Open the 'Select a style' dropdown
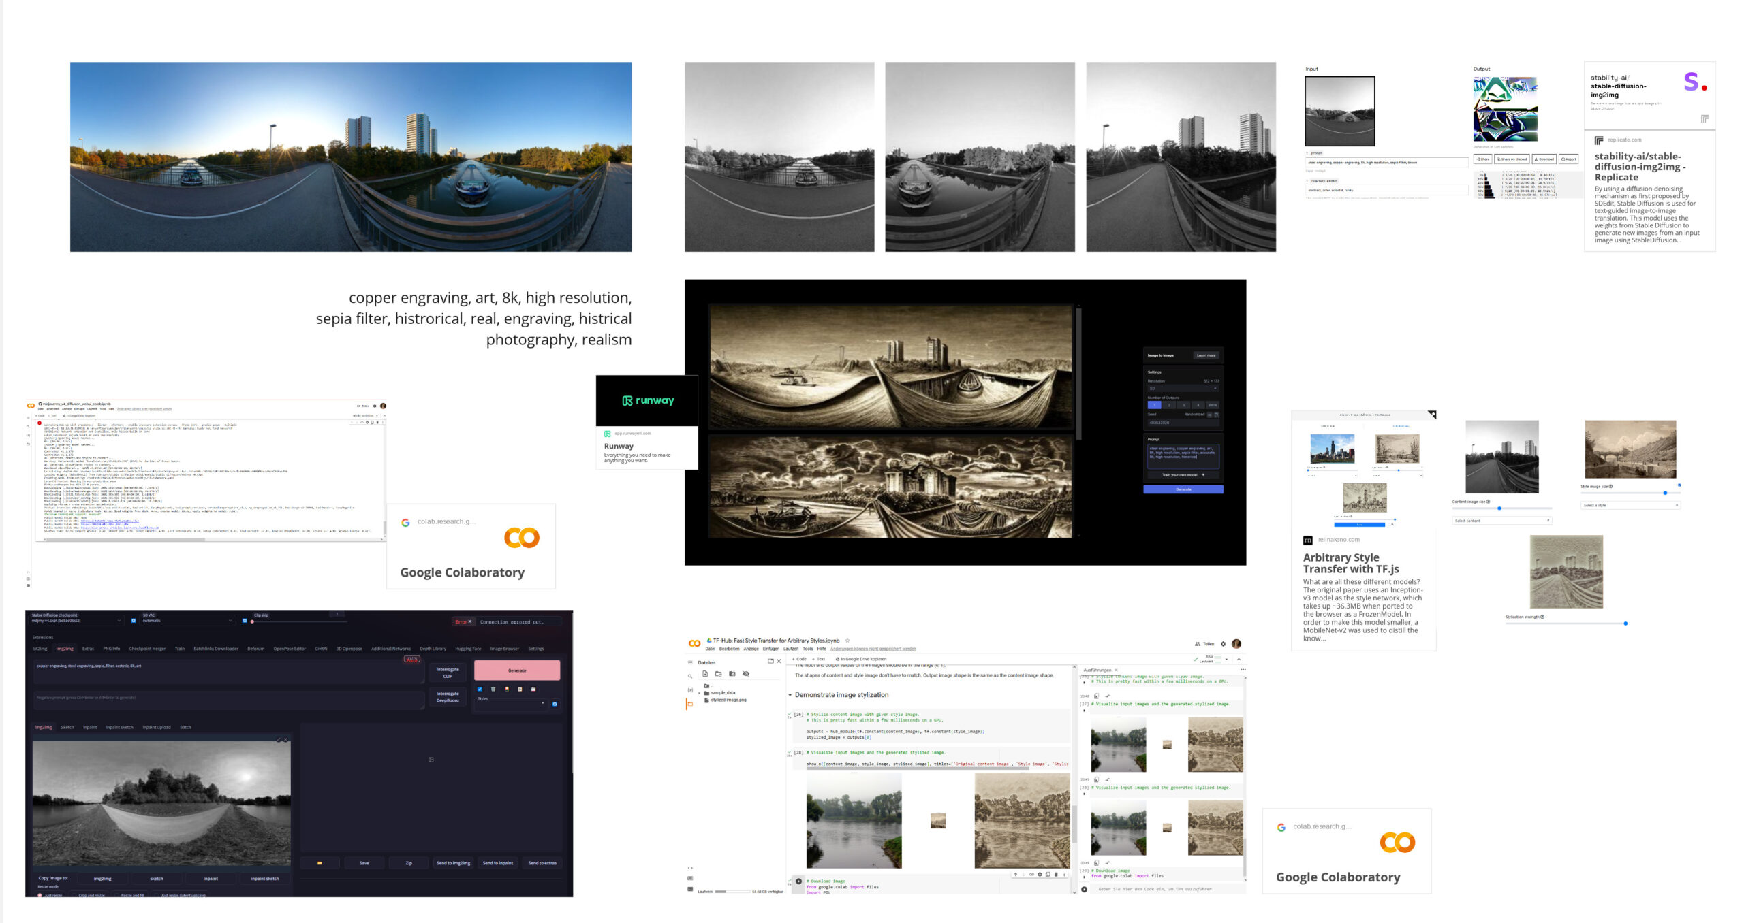Image resolution: width=1744 pixels, height=923 pixels. (1630, 505)
